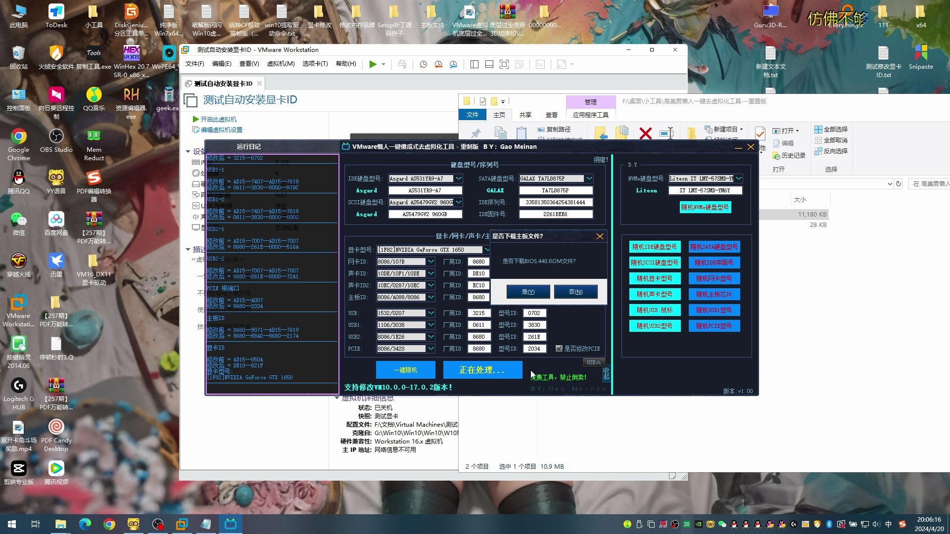Open the power options arrow beside play icon
This screenshot has height=534, width=950.
(383, 64)
